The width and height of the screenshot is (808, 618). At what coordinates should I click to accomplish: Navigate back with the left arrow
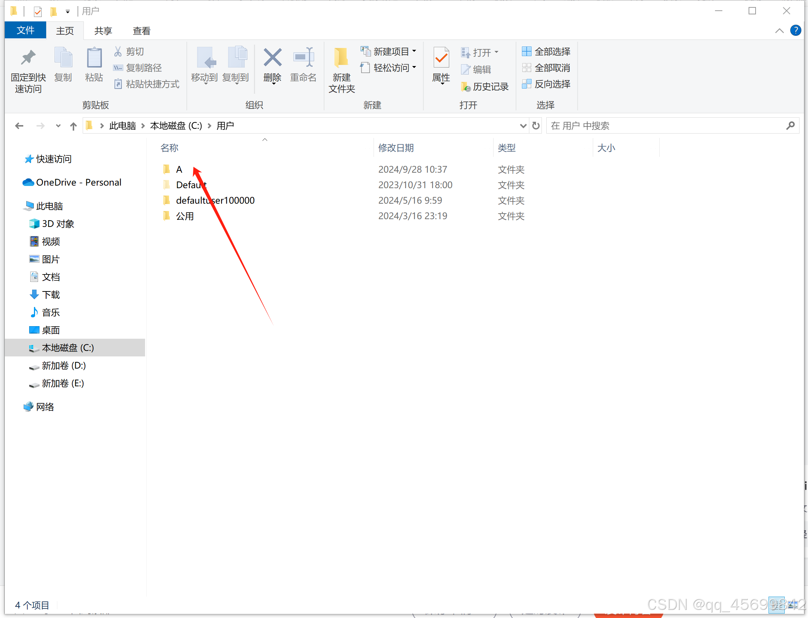pyautogui.click(x=19, y=126)
